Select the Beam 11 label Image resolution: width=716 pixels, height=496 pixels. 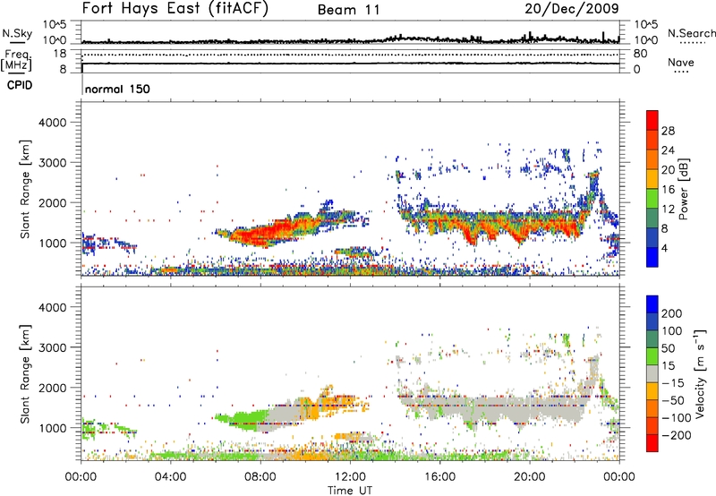pyautogui.click(x=349, y=10)
